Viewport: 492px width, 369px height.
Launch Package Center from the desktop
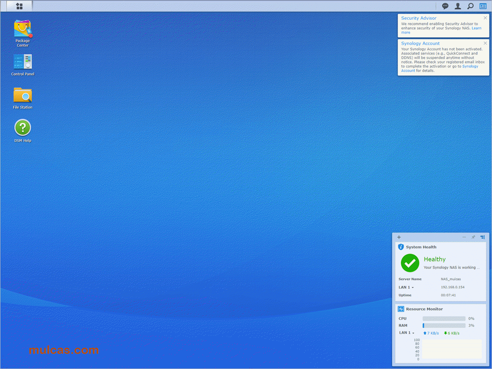23,29
